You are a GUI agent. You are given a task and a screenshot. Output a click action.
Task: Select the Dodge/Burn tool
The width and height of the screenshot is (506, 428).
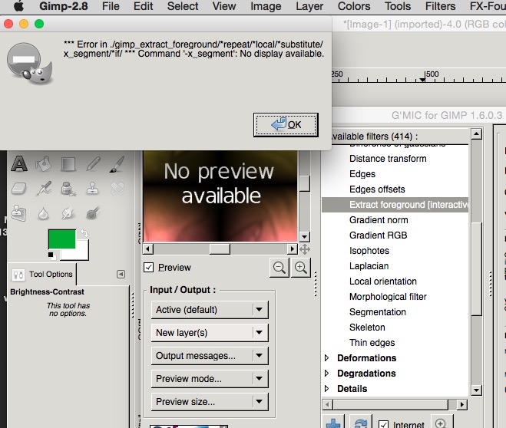93,212
